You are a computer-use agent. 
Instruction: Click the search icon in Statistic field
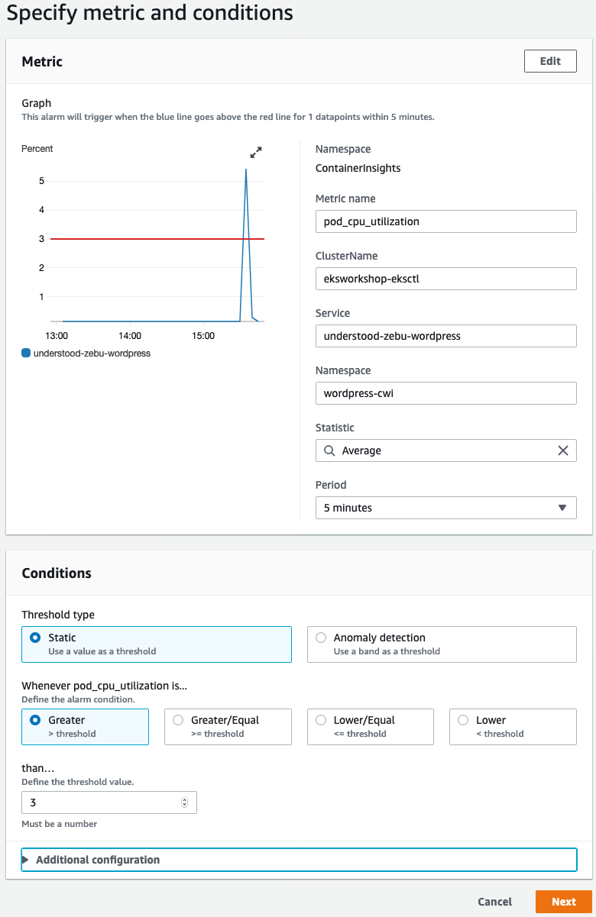[x=329, y=450]
